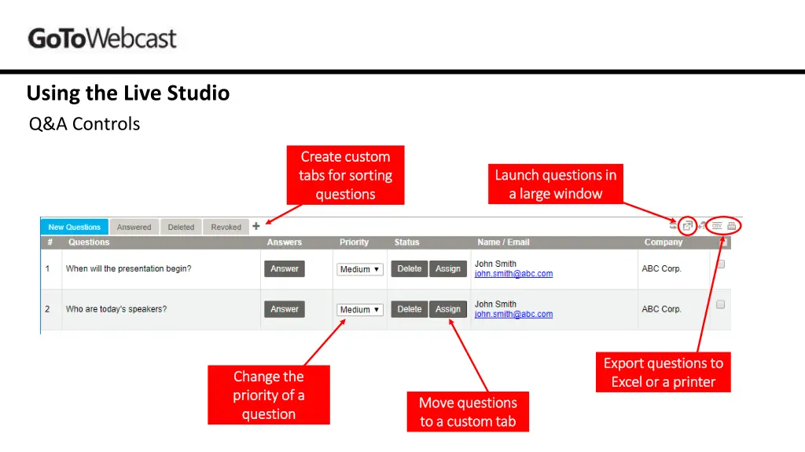
Task: Tick the checkbox for the question 2 row
Action: (721, 304)
